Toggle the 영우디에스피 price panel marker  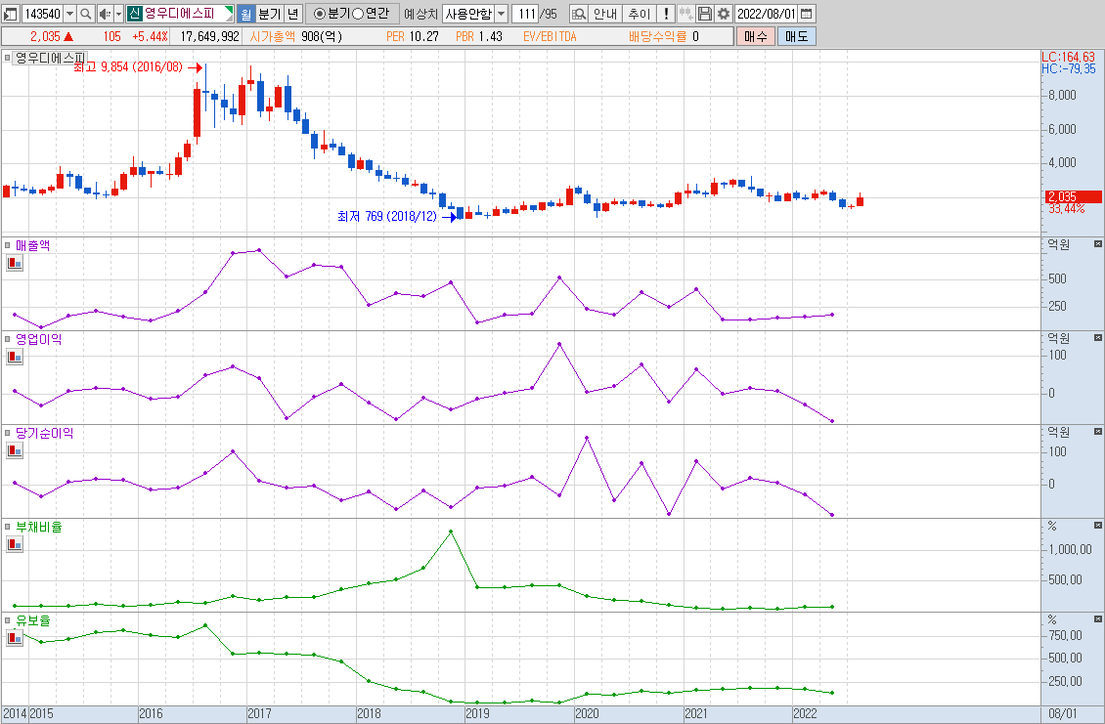coord(8,57)
